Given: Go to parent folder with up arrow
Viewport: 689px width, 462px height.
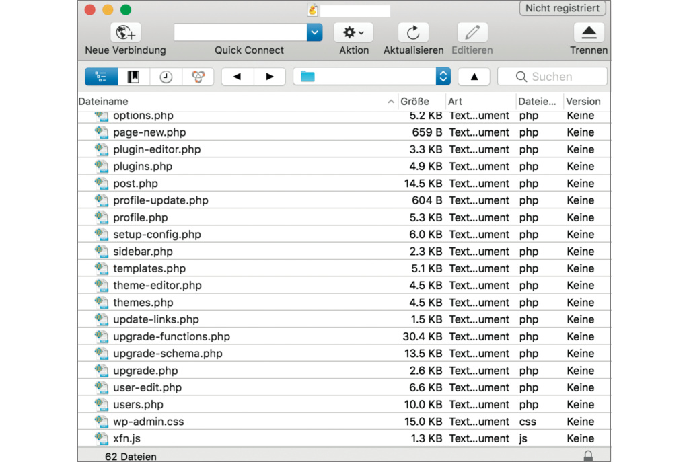Looking at the screenshot, I should 474,77.
